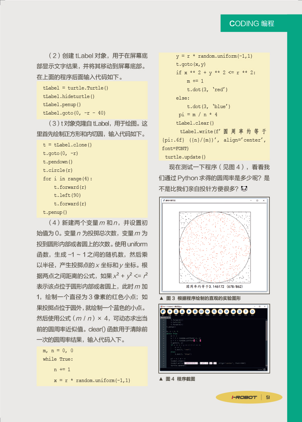Click the Quit power icon in Mu toolbar
Screen dimensions: 302x422
[x=252, y=311]
